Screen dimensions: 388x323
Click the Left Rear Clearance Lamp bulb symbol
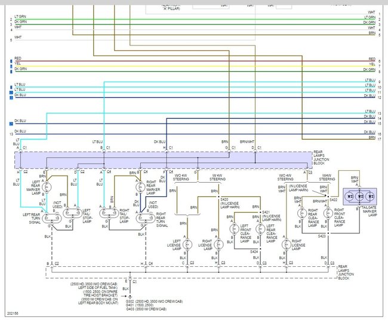click(260, 229)
